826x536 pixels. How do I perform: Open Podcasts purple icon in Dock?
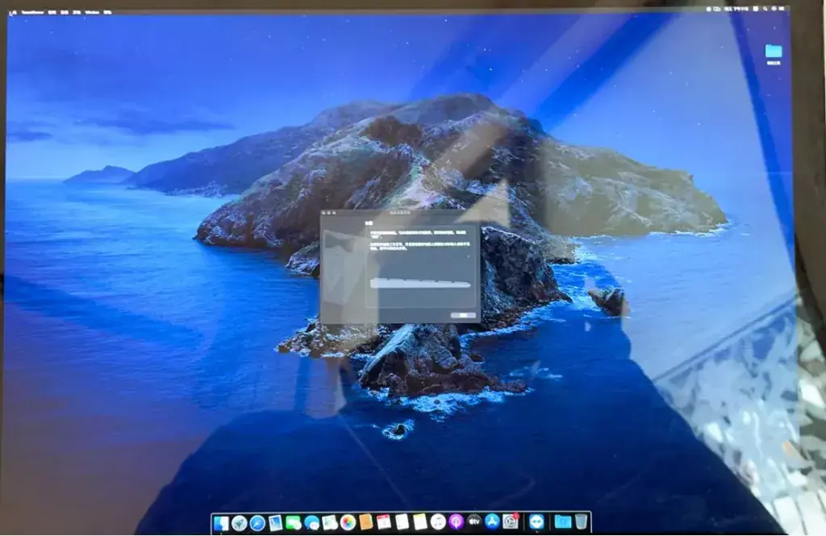click(x=457, y=521)
